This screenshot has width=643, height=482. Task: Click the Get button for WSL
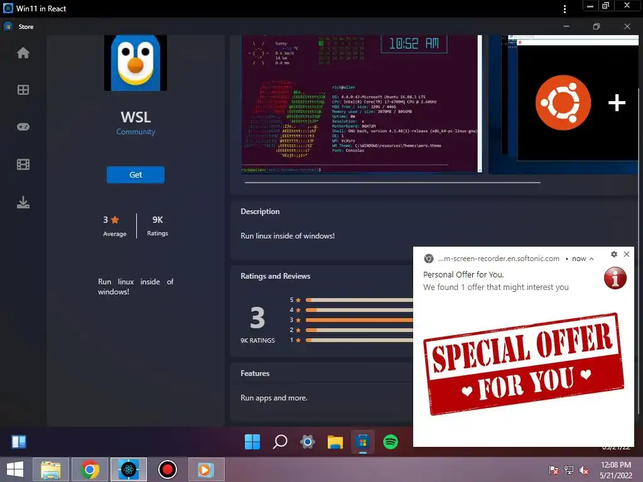tap(136, 174)
